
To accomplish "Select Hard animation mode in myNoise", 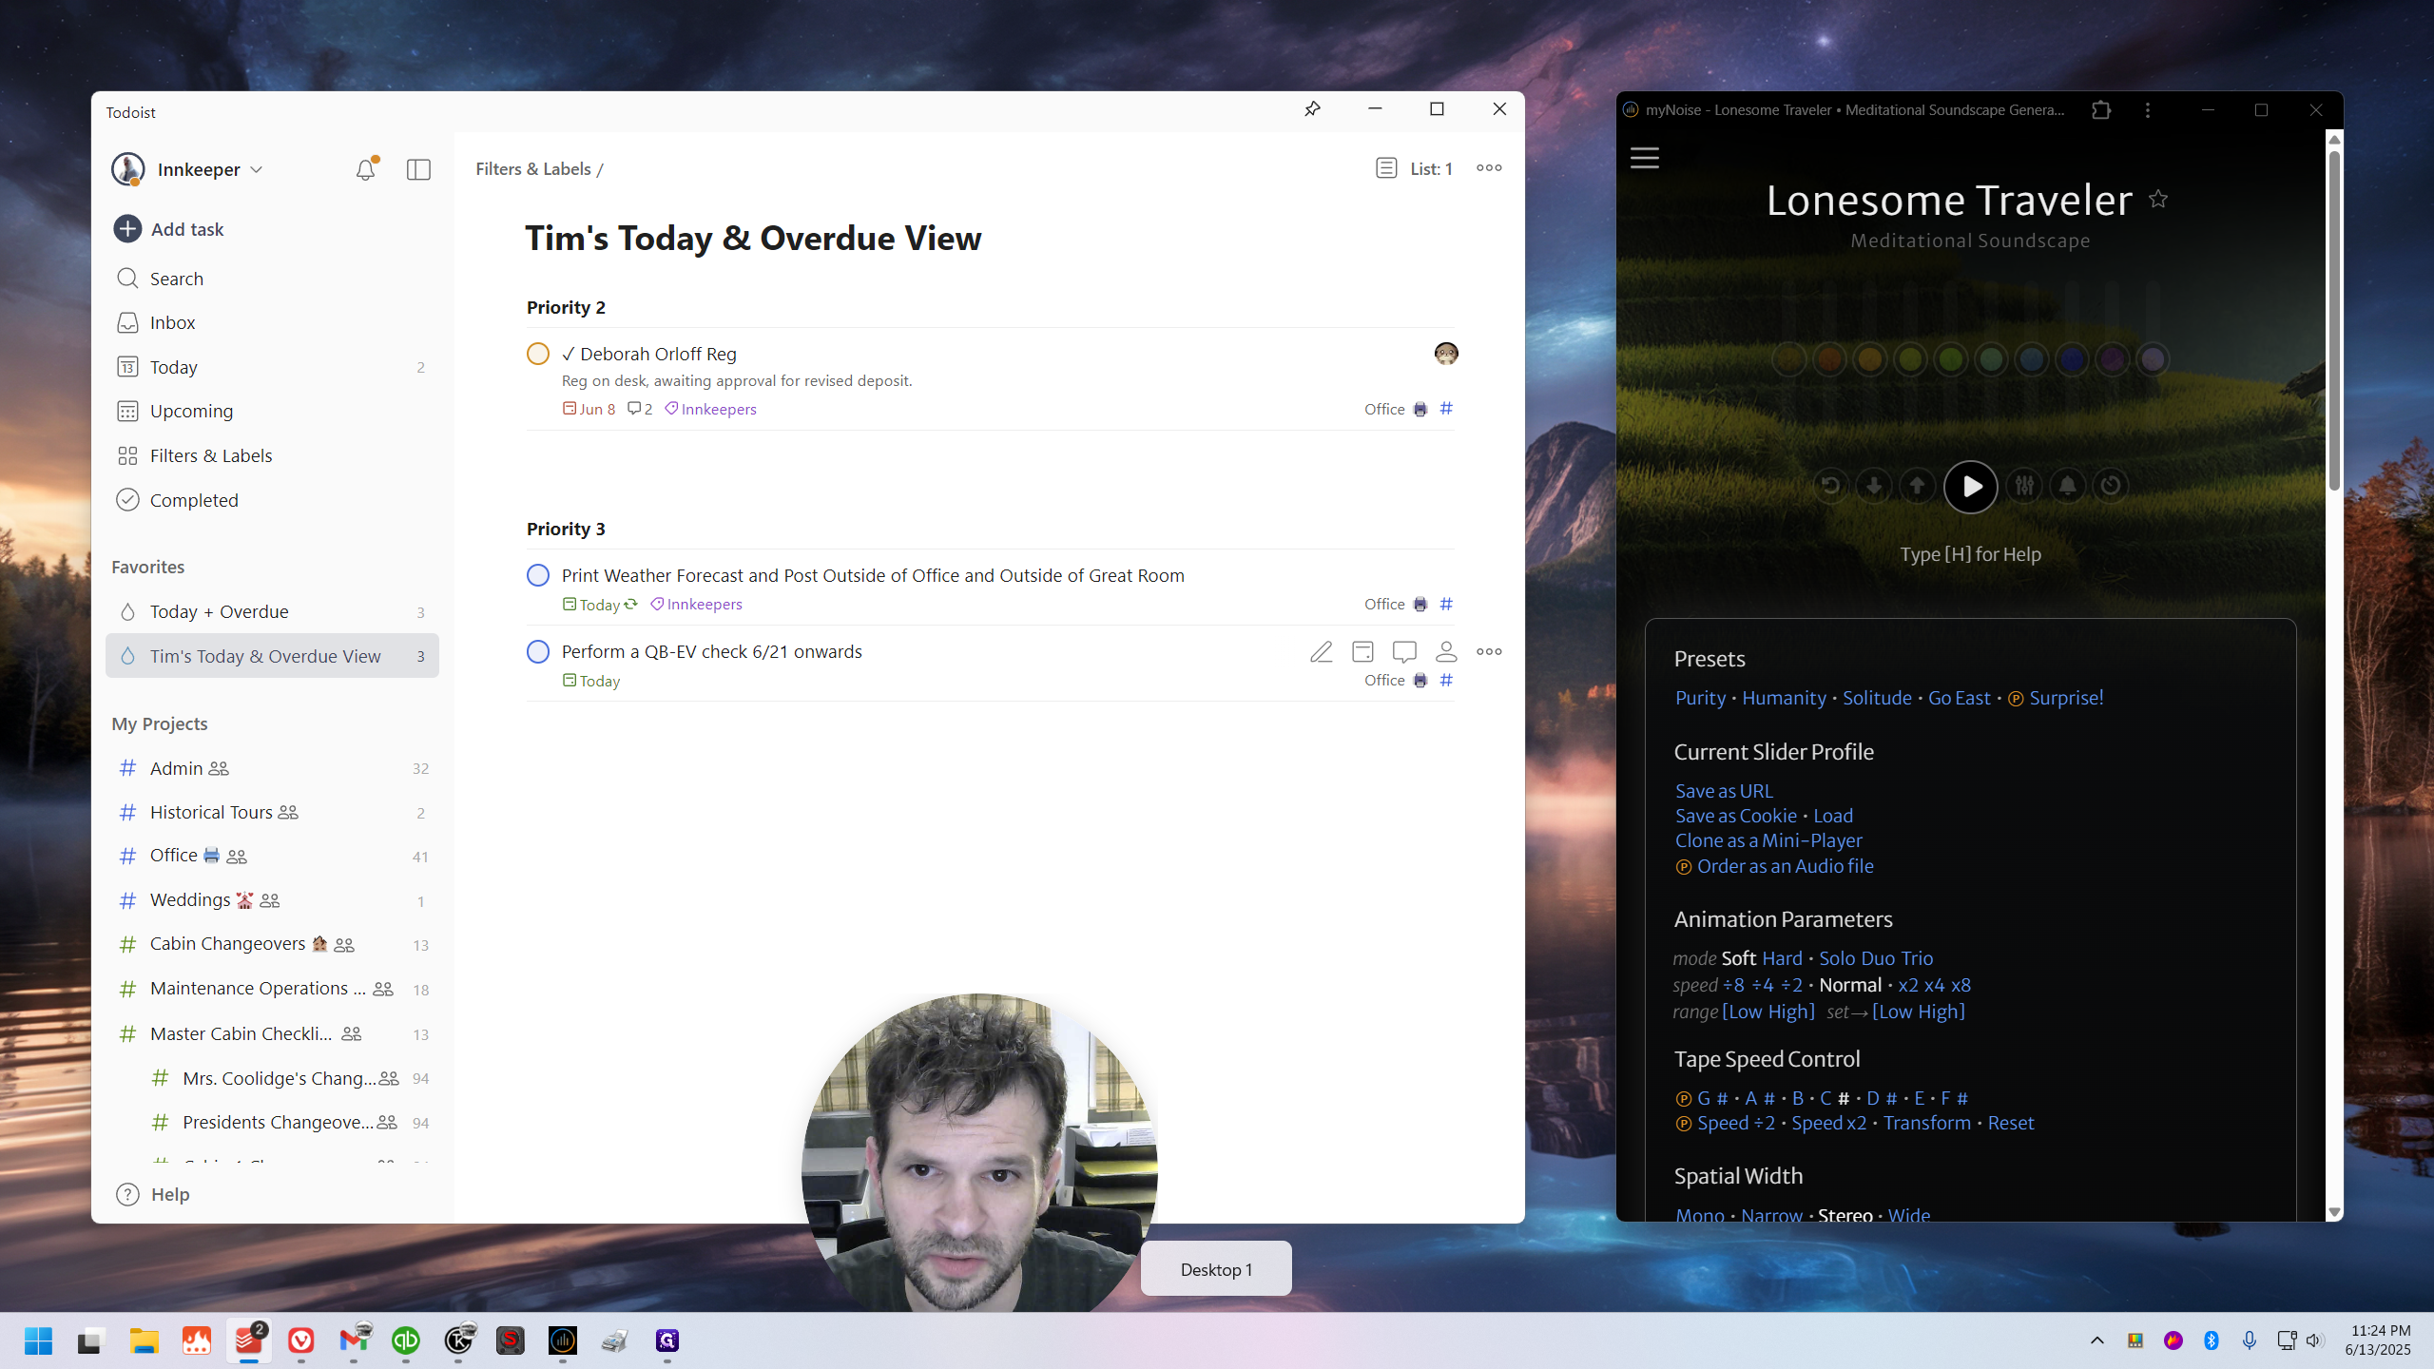I will [x=1782, y=958].
